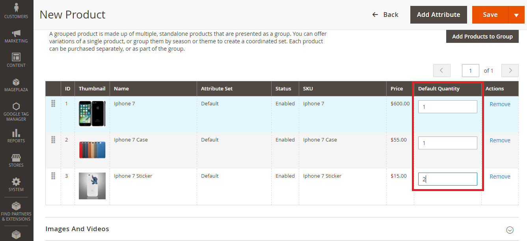Screen dimensions: 527x241
Task: Open the Customers menu in sidebar
Action: click(x=16, y=11)
